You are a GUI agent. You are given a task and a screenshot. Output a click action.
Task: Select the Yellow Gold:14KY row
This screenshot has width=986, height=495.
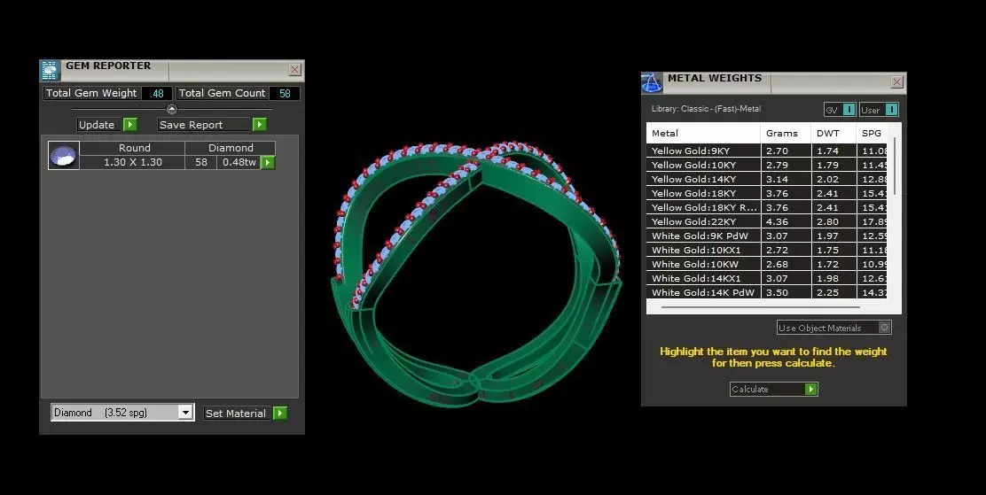pyautogui.click(x=766, y=179)
